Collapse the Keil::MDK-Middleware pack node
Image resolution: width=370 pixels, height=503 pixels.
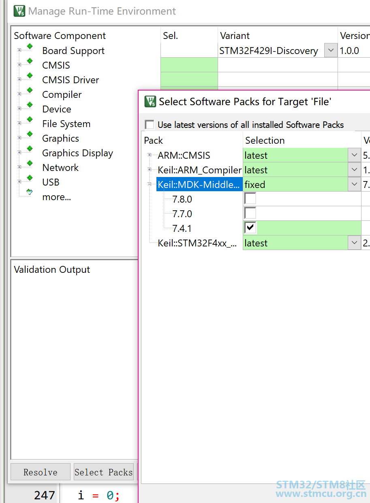150,184
